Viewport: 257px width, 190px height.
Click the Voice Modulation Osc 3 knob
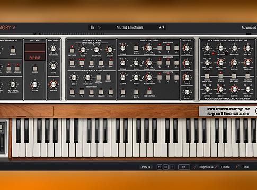click(x=74, y=78)
